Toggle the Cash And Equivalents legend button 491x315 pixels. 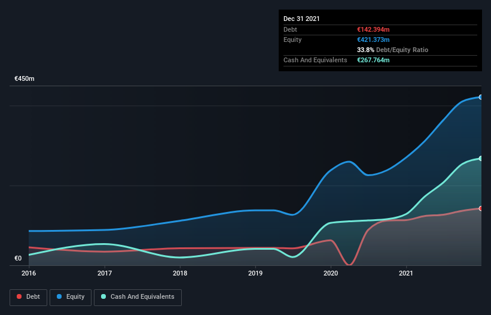pos(138,297)
